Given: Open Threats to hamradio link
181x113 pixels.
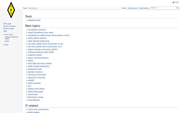Looking at the screenshot, I should coord(37,75).
